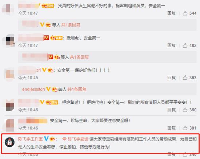Open the 陈飞宇超话 super topic link

[78, 139]
